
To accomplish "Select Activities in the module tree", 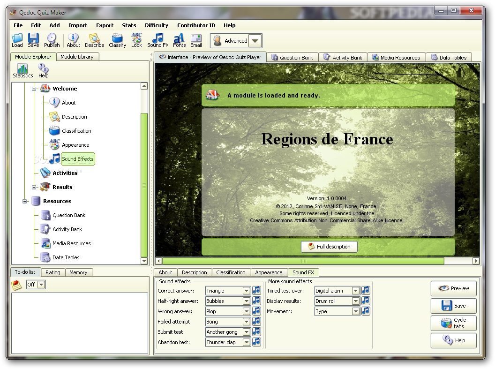I will 65,173.
